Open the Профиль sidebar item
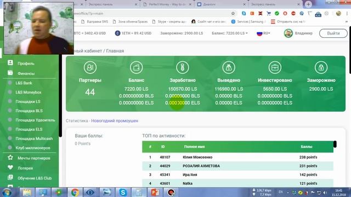The image size is (351, 197). point(26,63)
